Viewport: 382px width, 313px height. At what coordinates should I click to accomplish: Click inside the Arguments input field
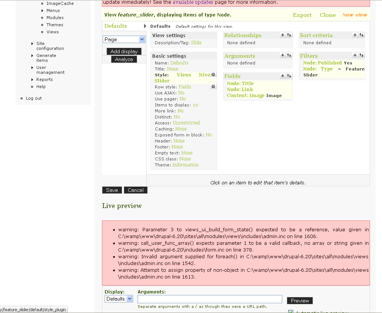click(x=210, y=299)
